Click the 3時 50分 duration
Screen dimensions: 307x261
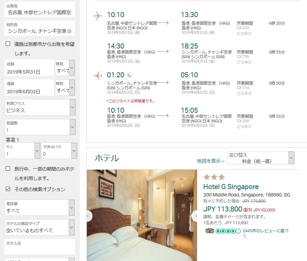(x=277, y=83)
